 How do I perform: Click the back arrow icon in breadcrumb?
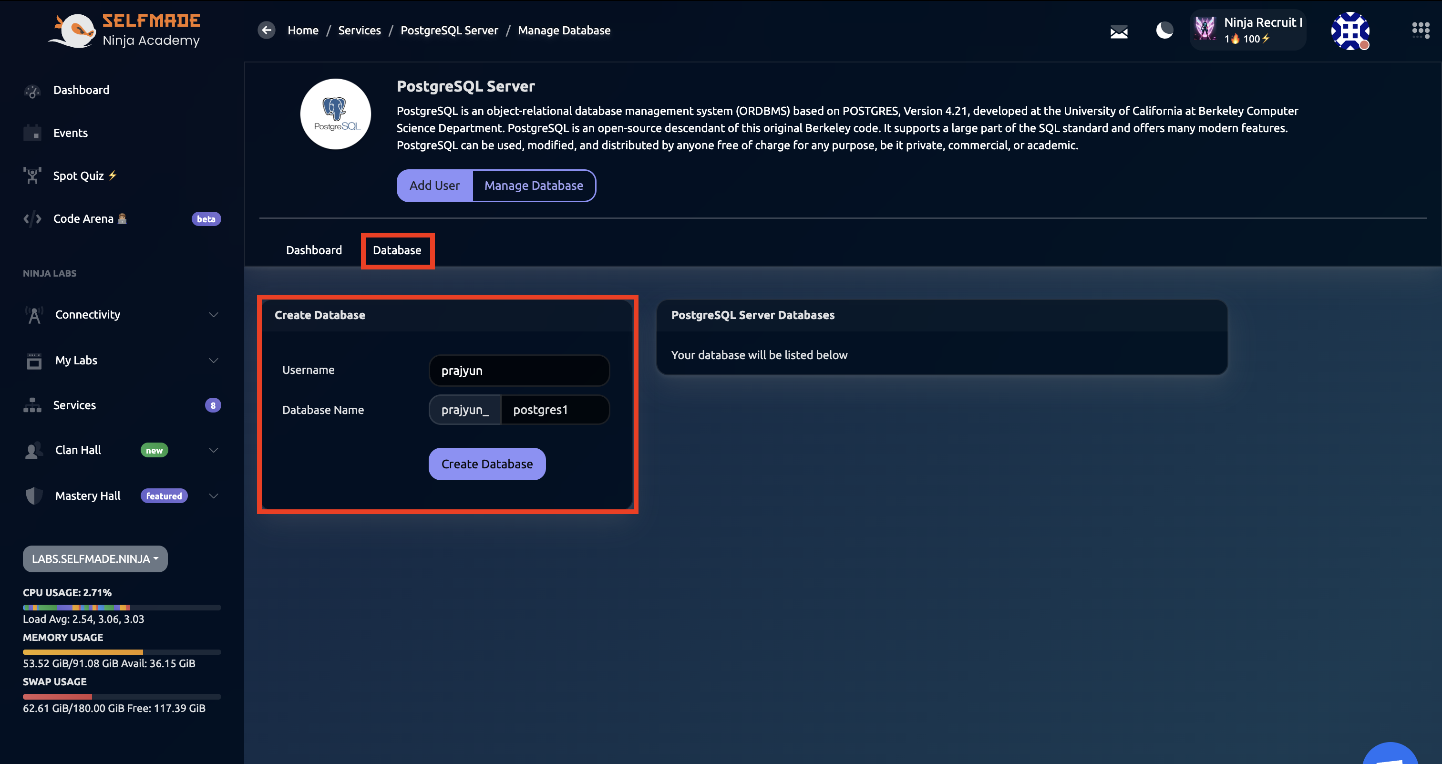(x=267, y=30)
